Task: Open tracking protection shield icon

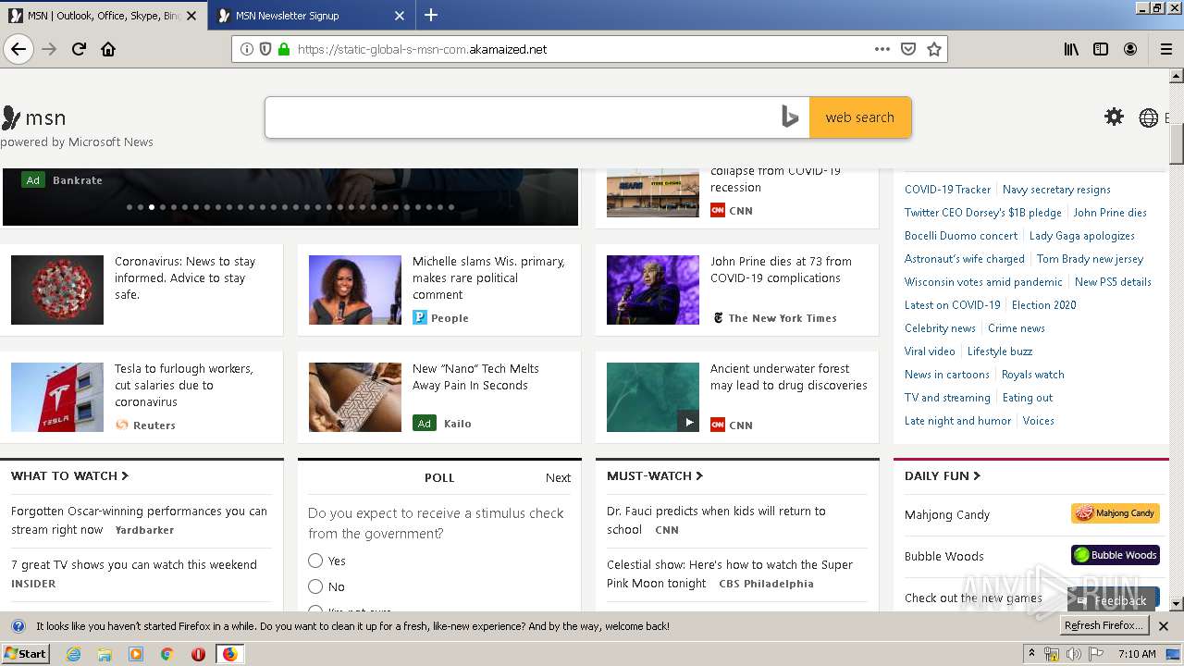Action: pyautogui.click(x=265, y=49)
